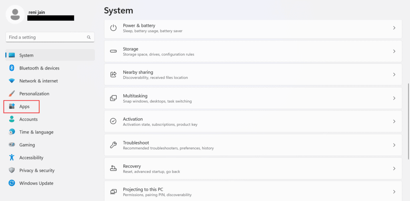
Task: Click the search magnifier icon
Action: (89, 37)
